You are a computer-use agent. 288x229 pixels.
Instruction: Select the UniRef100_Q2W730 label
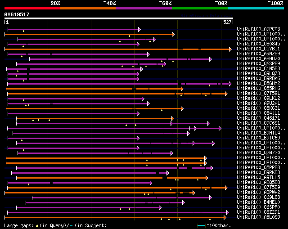(258, 153)
